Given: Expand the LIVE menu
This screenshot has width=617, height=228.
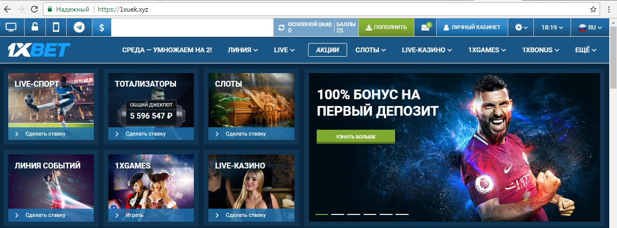Looking at the screenshot, I should (284, 50).
